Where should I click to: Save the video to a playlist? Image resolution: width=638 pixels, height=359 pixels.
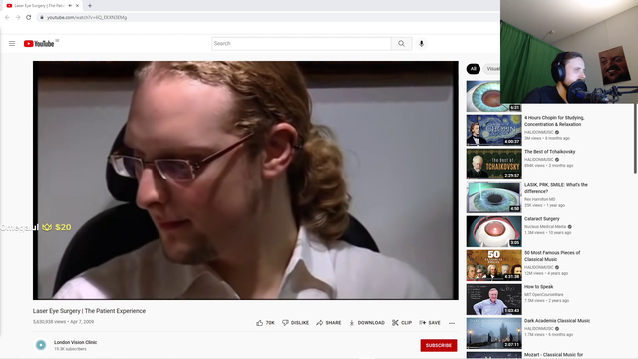[430, 323]
